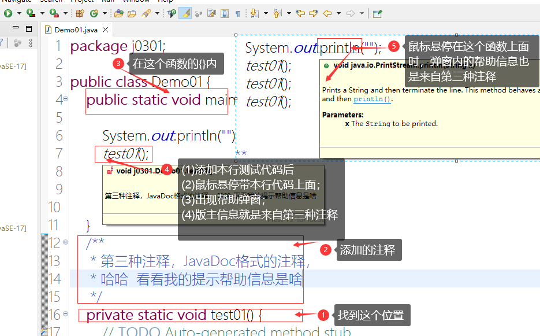Toggle Block Selection mode

225,13
